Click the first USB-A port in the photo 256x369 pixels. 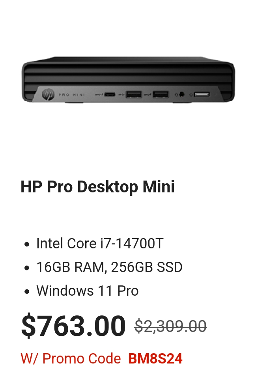(x=134, y=94)
